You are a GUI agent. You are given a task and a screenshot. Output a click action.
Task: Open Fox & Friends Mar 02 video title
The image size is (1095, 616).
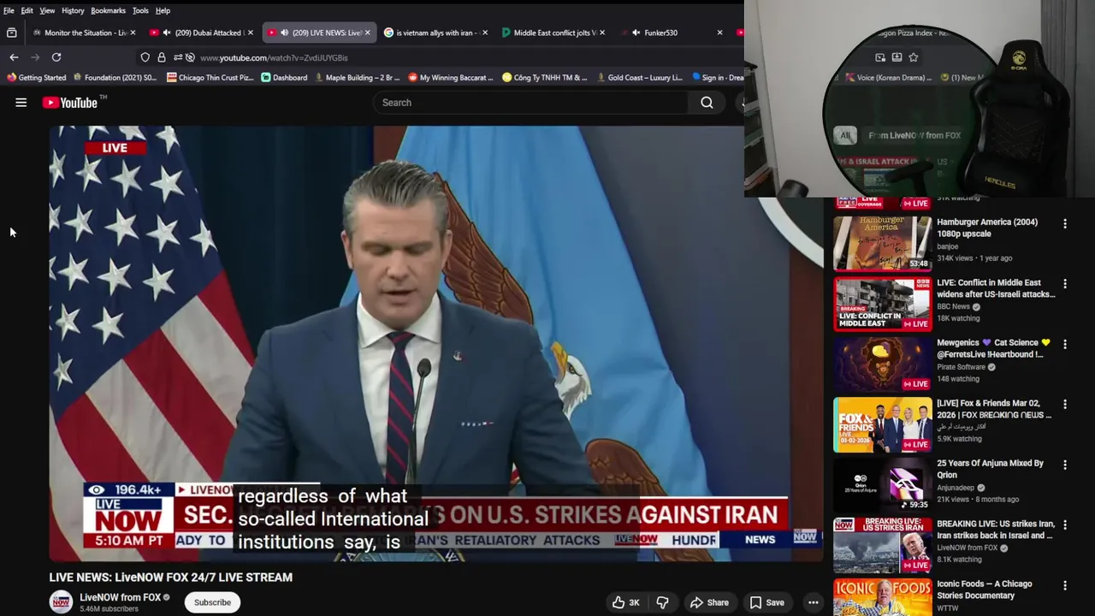pos(994,409)
